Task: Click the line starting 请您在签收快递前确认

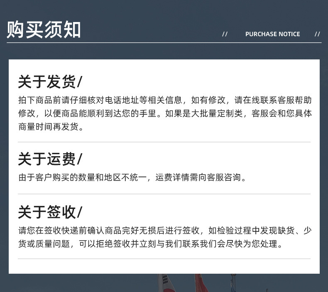Action: (165, 231)
